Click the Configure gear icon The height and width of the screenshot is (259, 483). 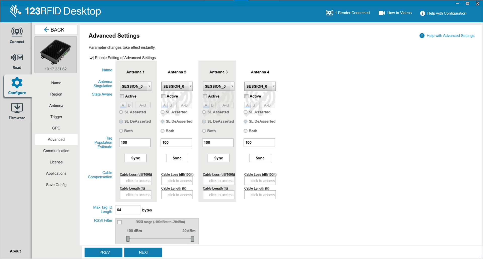17,83
